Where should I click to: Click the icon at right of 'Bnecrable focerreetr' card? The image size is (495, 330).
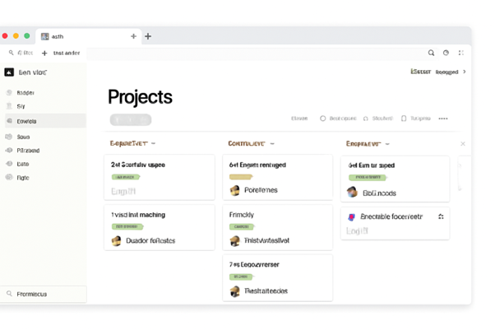(x=441, y=216)
